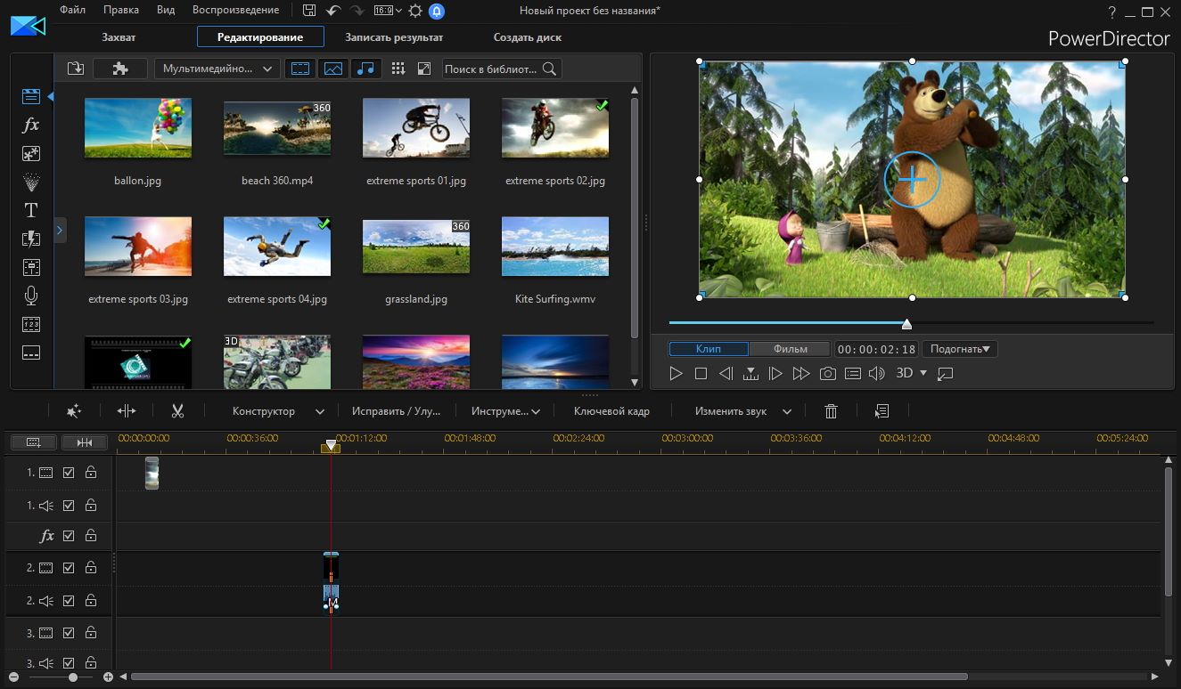The image size is (1181, 689).
Task: Open the Воспроизведение menu
Action: click(x=235, y=11)
